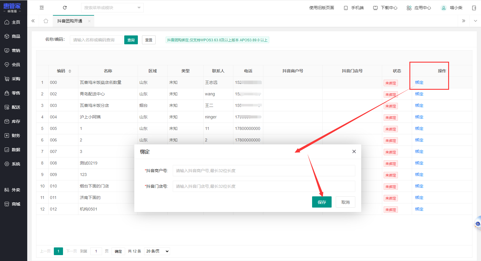Image resolution: width=481 pixels, height=261 pixels.
Task: Click the green APOS version notice text
Action: point(217,40)
